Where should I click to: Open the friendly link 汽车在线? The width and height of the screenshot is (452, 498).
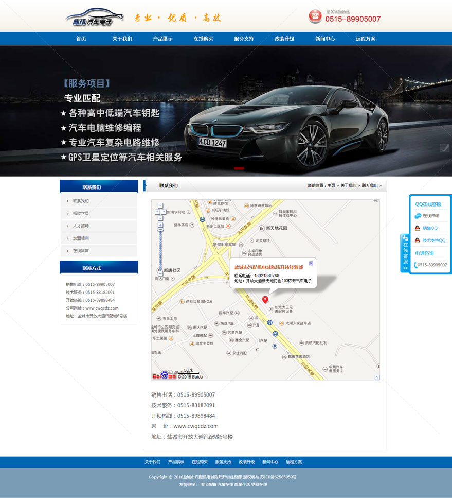(x=225, y=484)
